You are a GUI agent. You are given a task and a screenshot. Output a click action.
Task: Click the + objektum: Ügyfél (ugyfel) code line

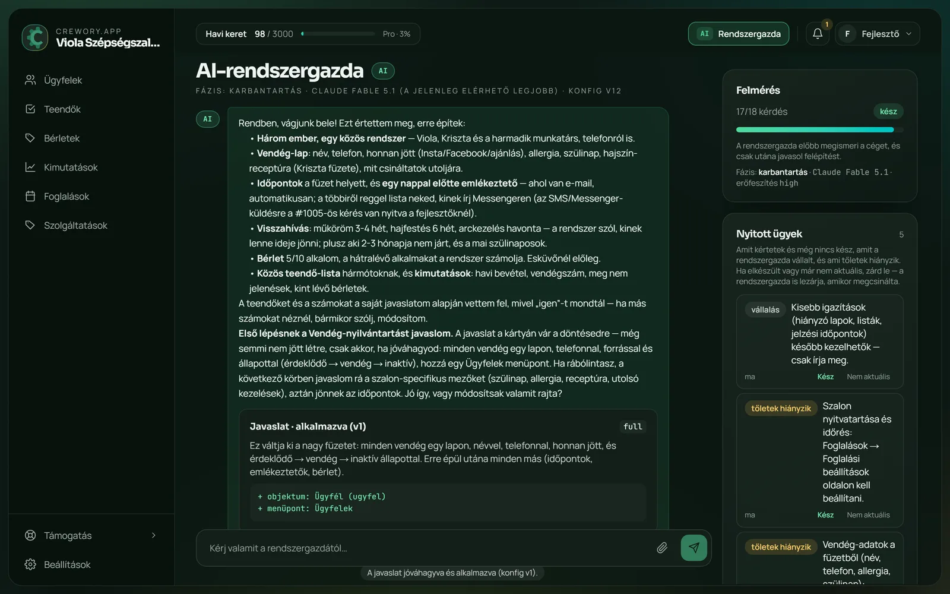(x=321, y=497)
